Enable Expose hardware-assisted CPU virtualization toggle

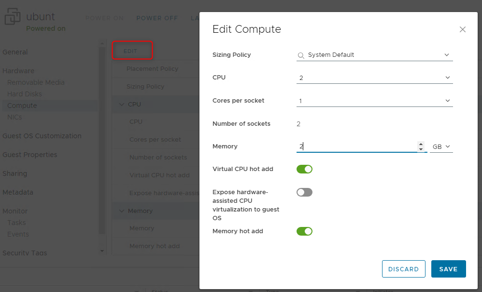click(304, 192)
